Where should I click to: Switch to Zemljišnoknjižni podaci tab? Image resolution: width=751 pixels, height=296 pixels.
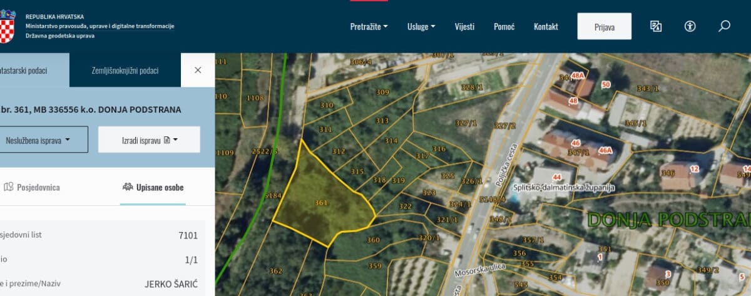tap(125, 71)
